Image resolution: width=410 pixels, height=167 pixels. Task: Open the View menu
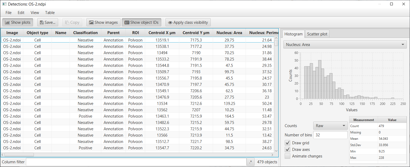click(x=35, y=12)
